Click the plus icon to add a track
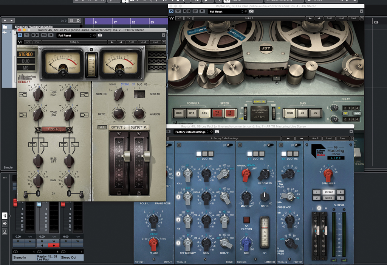Viewport: 387px width, 265px height. pyautogui.click(x=5, y=20)
